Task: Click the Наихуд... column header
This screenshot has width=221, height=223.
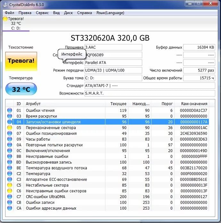Action: click(x=140, y=104)
